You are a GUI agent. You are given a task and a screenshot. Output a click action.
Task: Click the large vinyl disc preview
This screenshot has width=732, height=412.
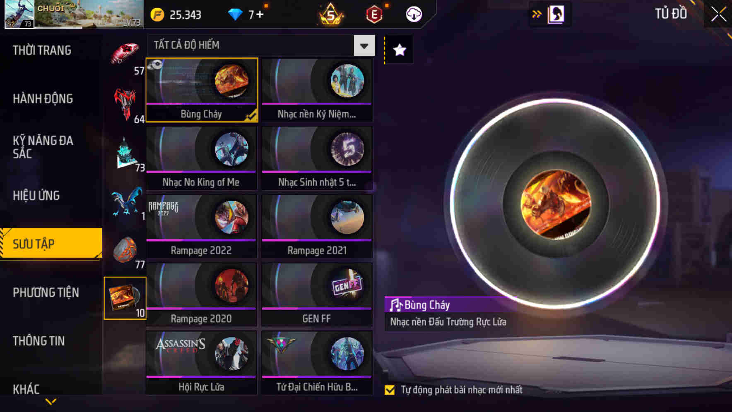point(555,204)
